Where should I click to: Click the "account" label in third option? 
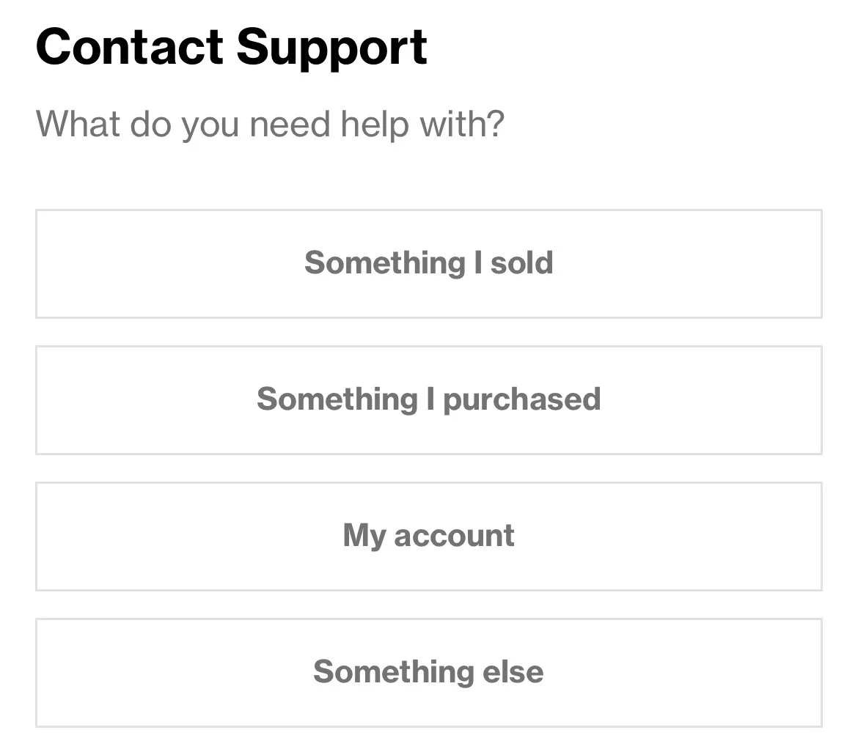[454, 536]
